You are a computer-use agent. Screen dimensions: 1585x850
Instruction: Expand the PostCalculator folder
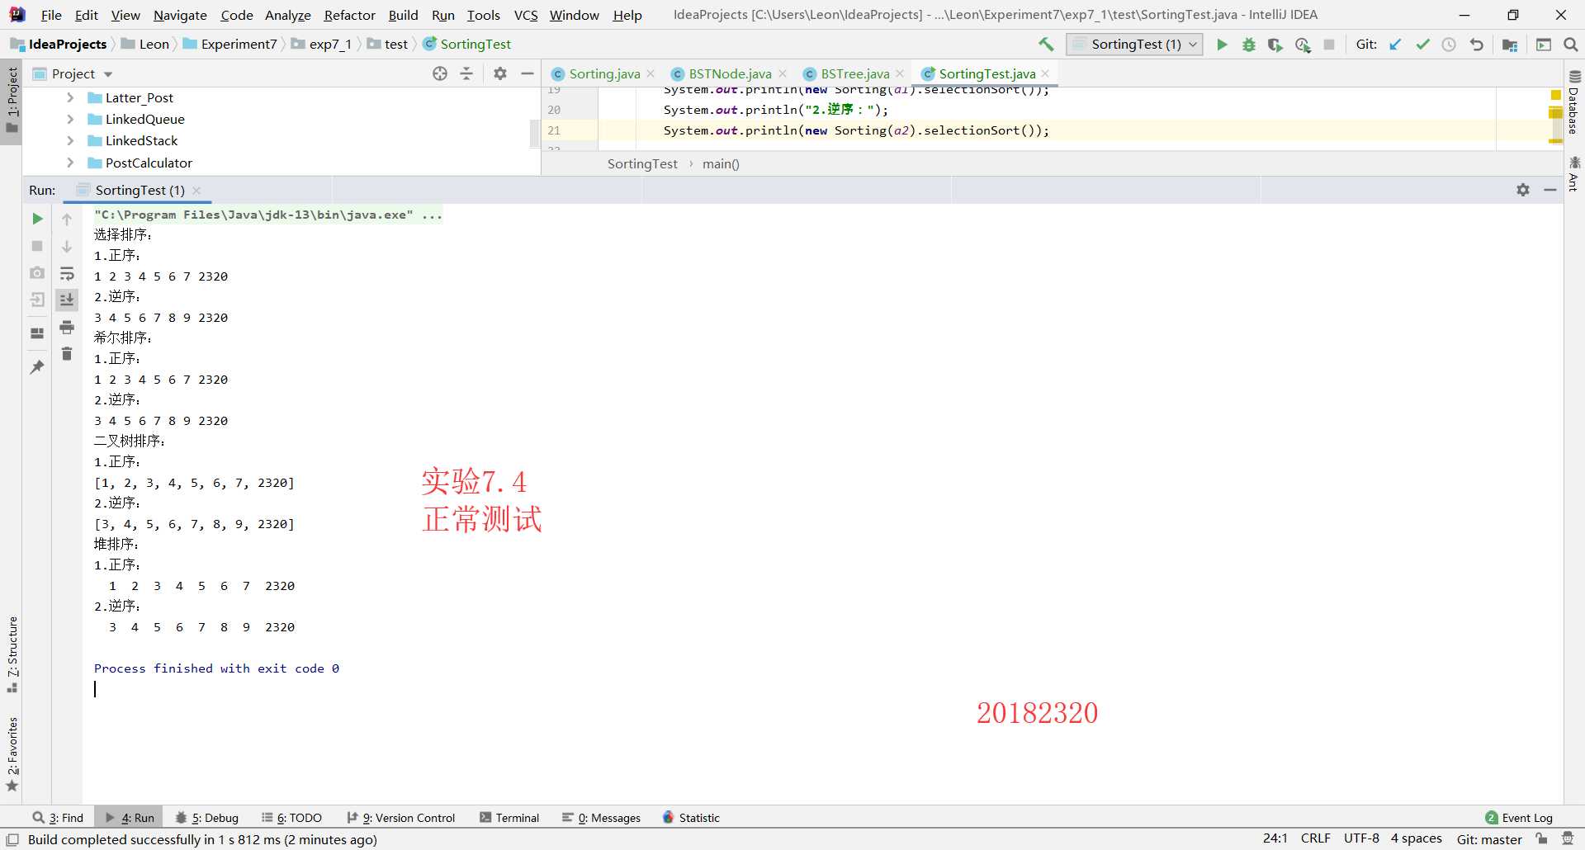pos(70,163)
